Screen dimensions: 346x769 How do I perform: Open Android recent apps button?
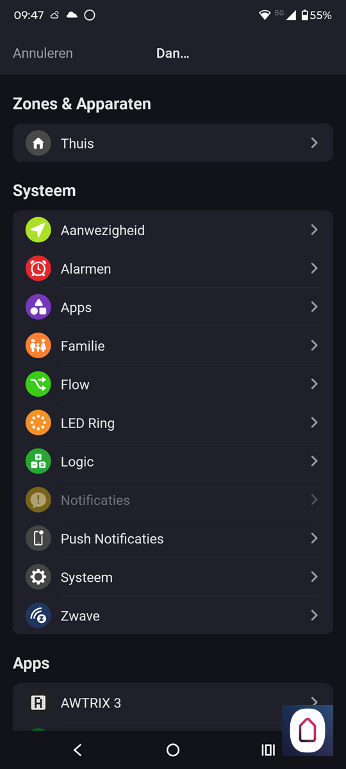click(x=268, y=750)
